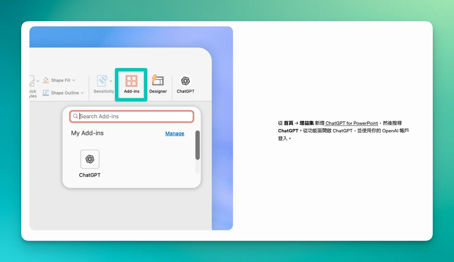
Task: Click the Shape Outline pen icon
Action: click(46, 93)
